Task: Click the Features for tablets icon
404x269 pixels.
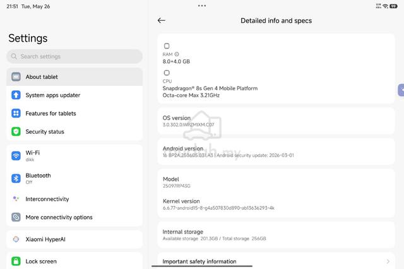Action: point(16,114)
